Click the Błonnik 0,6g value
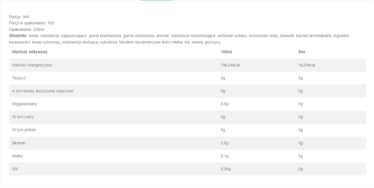This screenshot has height=188, width=374. pos(225,143)
